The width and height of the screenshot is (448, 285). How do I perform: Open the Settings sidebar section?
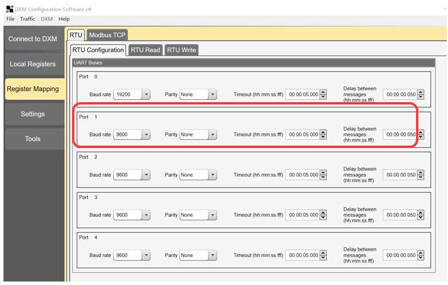pos(33,114)
